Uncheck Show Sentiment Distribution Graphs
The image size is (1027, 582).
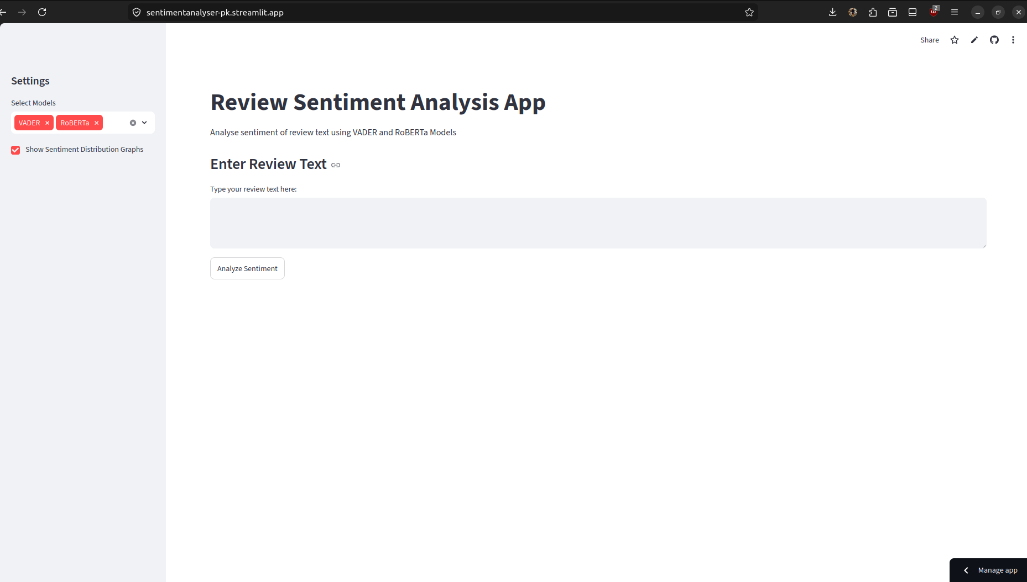pos(15,150)
